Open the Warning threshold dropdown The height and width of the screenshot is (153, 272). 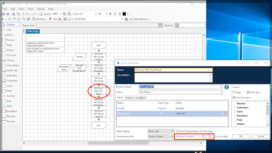[173, 136]
